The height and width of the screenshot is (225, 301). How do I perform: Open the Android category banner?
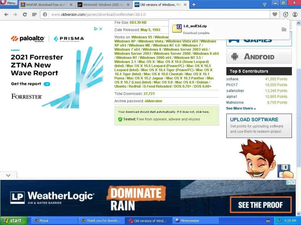(x=259, y=56)
